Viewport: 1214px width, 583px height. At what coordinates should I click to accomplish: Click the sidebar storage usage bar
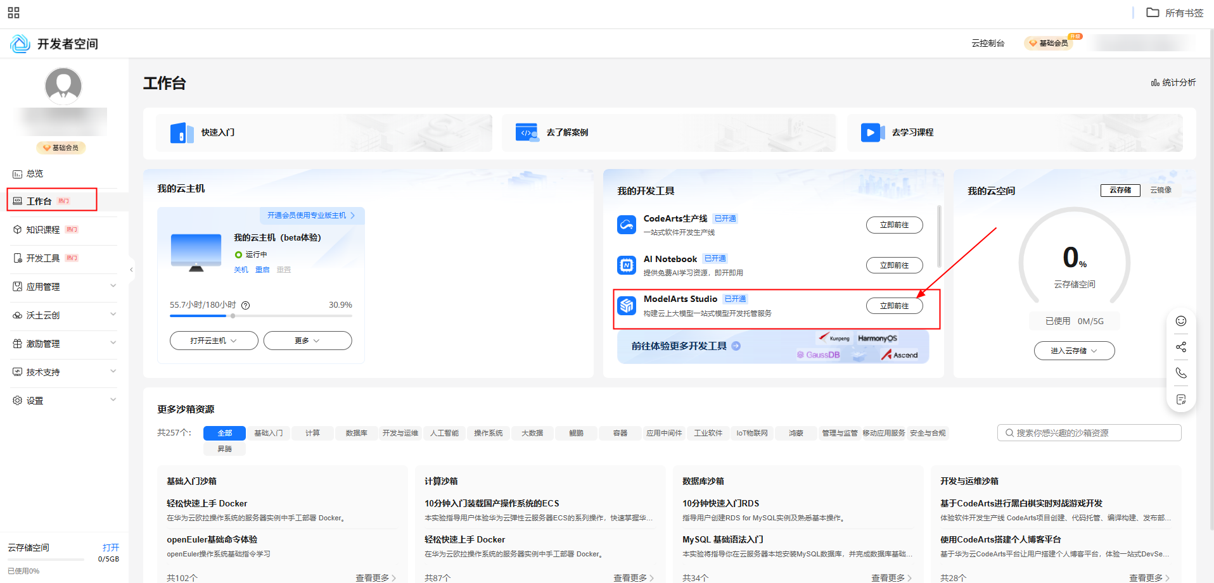point(46,560)
